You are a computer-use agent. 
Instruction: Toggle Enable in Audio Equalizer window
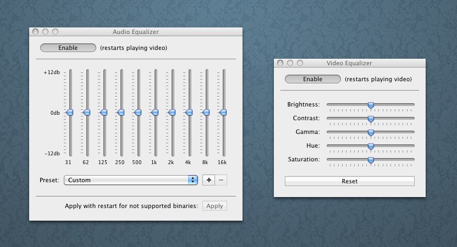click(x=68, y=48)
